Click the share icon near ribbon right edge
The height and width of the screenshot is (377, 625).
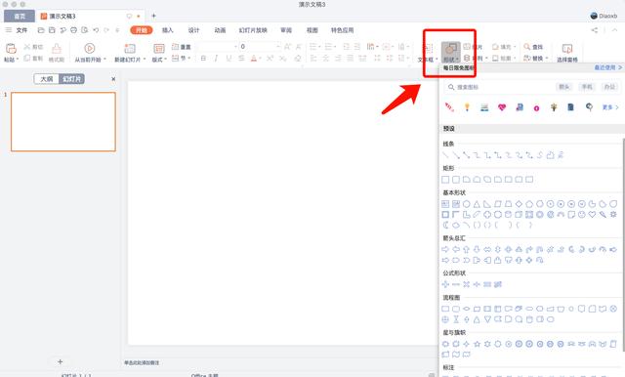[x=595, y=30]
